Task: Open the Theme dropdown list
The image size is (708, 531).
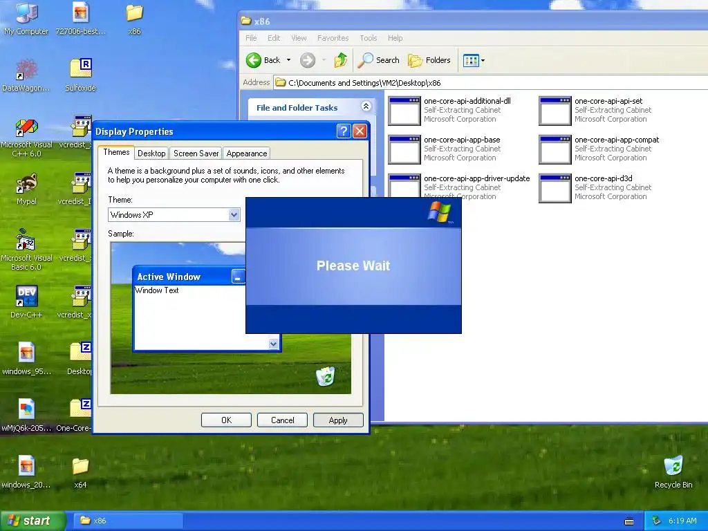Action: pos(234,215)
